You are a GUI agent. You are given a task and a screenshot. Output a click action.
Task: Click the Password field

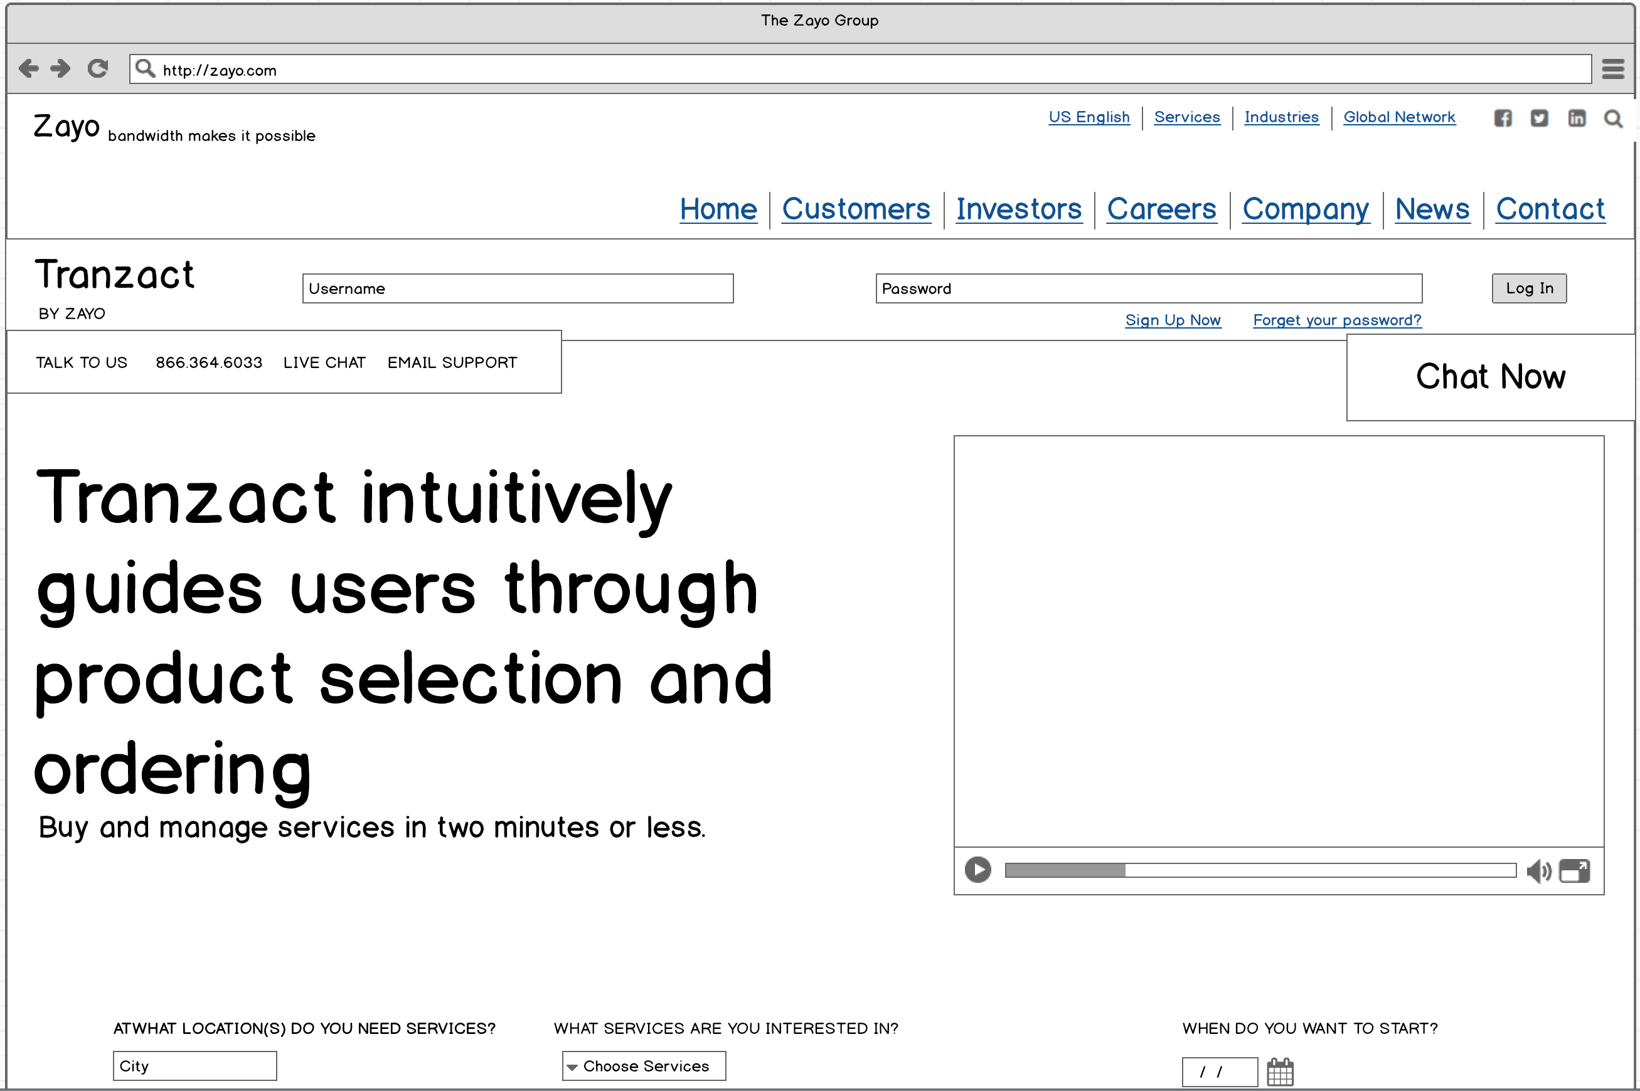click(x=1149, y=288)
